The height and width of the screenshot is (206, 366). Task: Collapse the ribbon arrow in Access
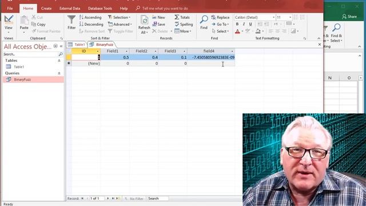pos(319,38)
